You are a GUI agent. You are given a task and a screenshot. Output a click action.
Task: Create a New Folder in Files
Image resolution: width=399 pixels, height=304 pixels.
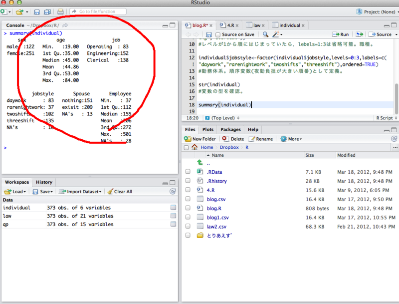coord(200,139)
